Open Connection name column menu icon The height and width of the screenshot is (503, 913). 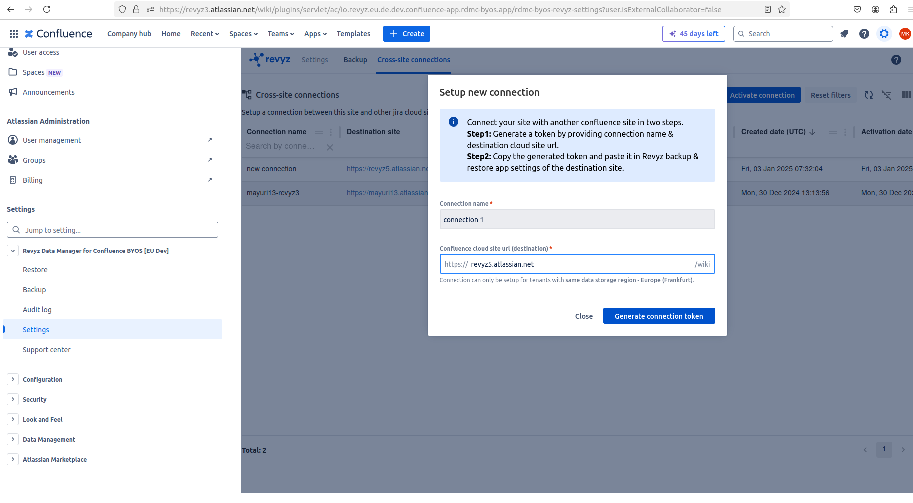(x=331, y=132)
